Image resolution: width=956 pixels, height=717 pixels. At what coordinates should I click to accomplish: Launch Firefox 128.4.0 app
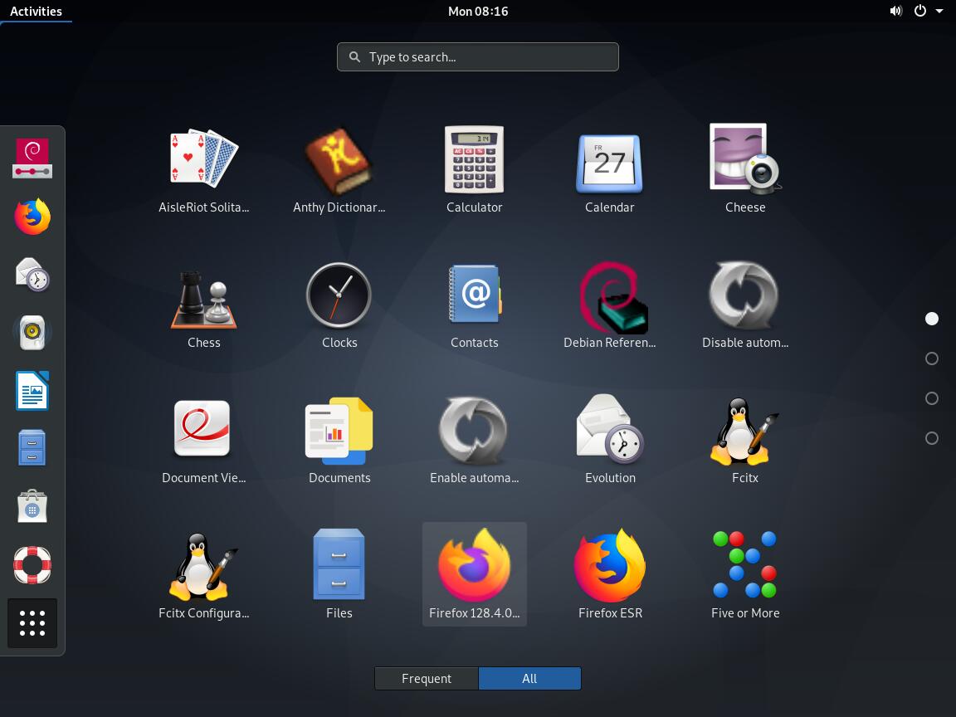(475, 574)
